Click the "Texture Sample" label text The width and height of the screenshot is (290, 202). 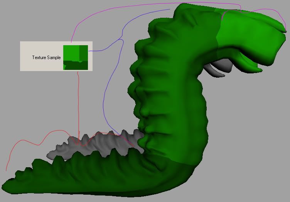[x=46, y=58]
